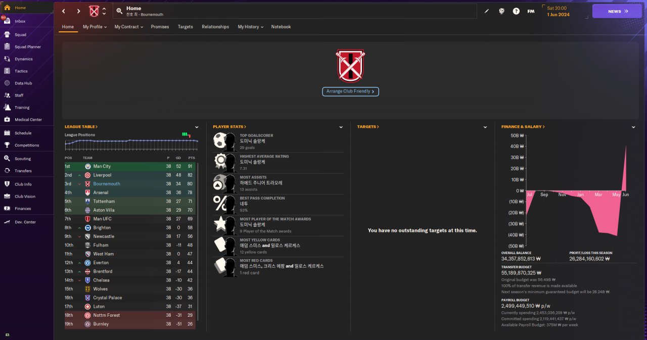Viewport: 647px width, 340px height.
Task: Navigate forward with the right arrow
Action: [x=78, y=11]
